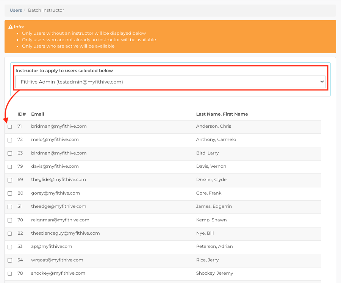
Task: Click the dropdown chevron beside FitHive Admin
Action: [x=322, y=82]
